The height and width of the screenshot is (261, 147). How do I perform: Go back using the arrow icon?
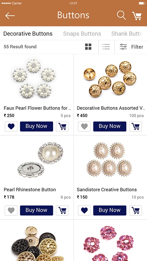pyautogui.click(x=10, y=16)
